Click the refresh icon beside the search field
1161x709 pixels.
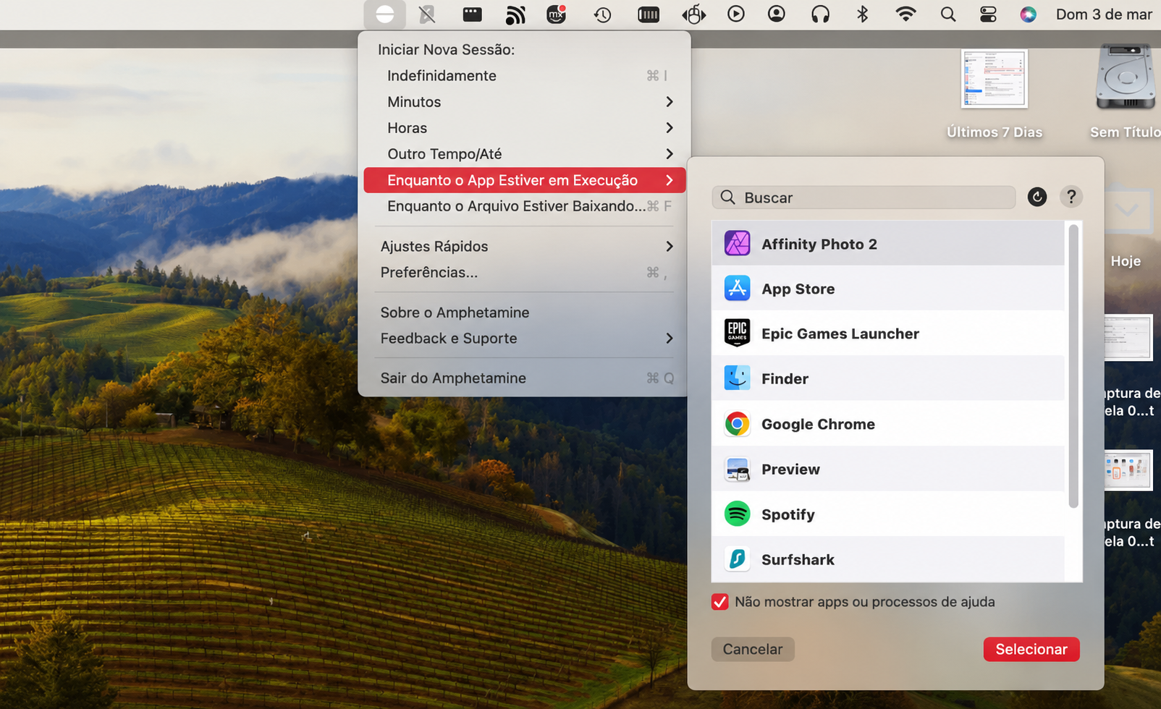pyautogui.click(x=1037, y=197)
